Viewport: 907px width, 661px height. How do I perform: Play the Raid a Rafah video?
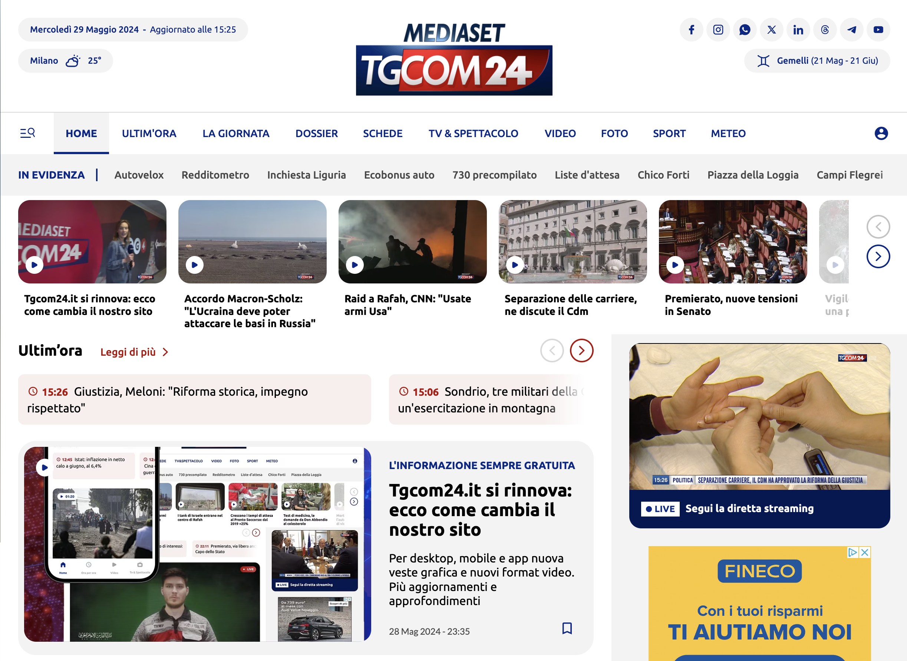coord(355,265)
